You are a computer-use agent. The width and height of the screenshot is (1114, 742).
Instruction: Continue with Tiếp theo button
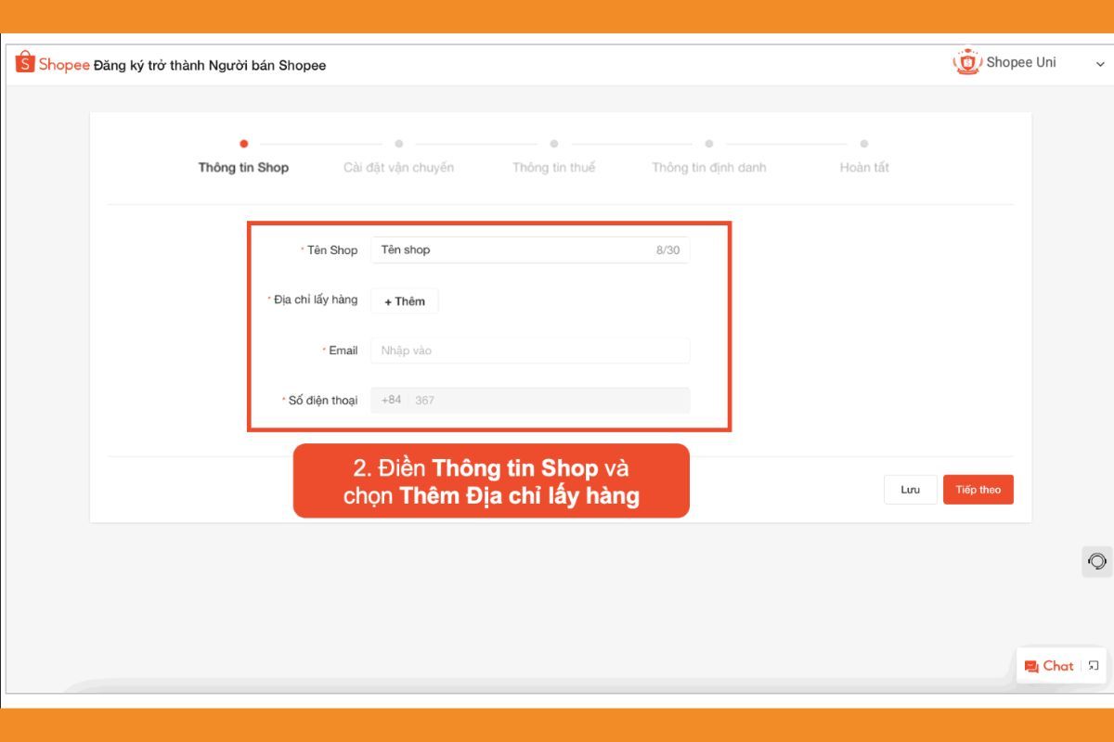[x=978, y=489]
